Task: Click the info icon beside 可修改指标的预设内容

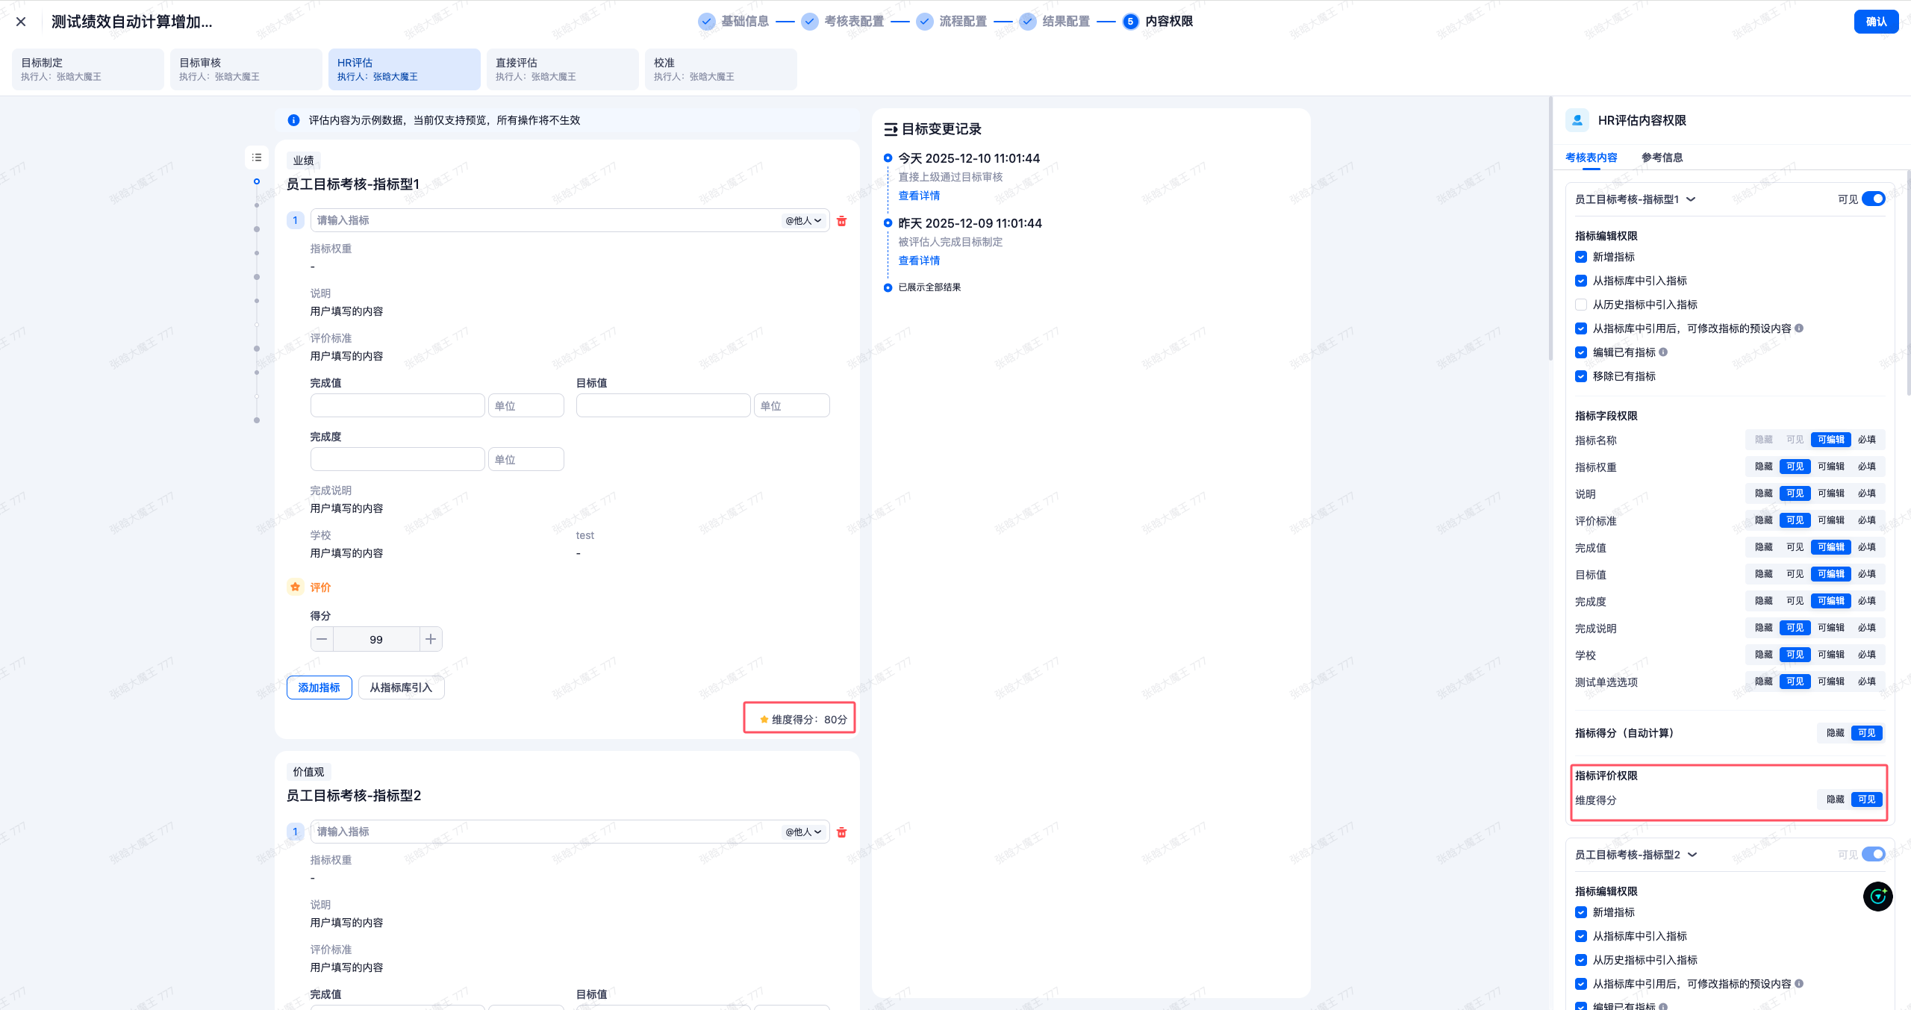Action: pyautogui.click(x=1799, y=328)
